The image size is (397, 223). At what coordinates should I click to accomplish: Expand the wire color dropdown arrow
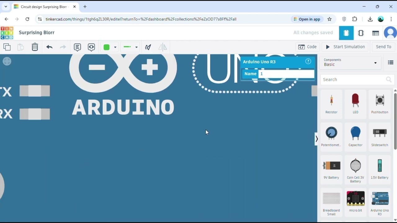point(115,47)
